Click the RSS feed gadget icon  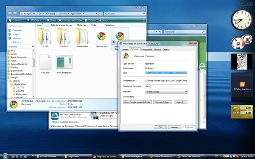[x=242, y=84]
